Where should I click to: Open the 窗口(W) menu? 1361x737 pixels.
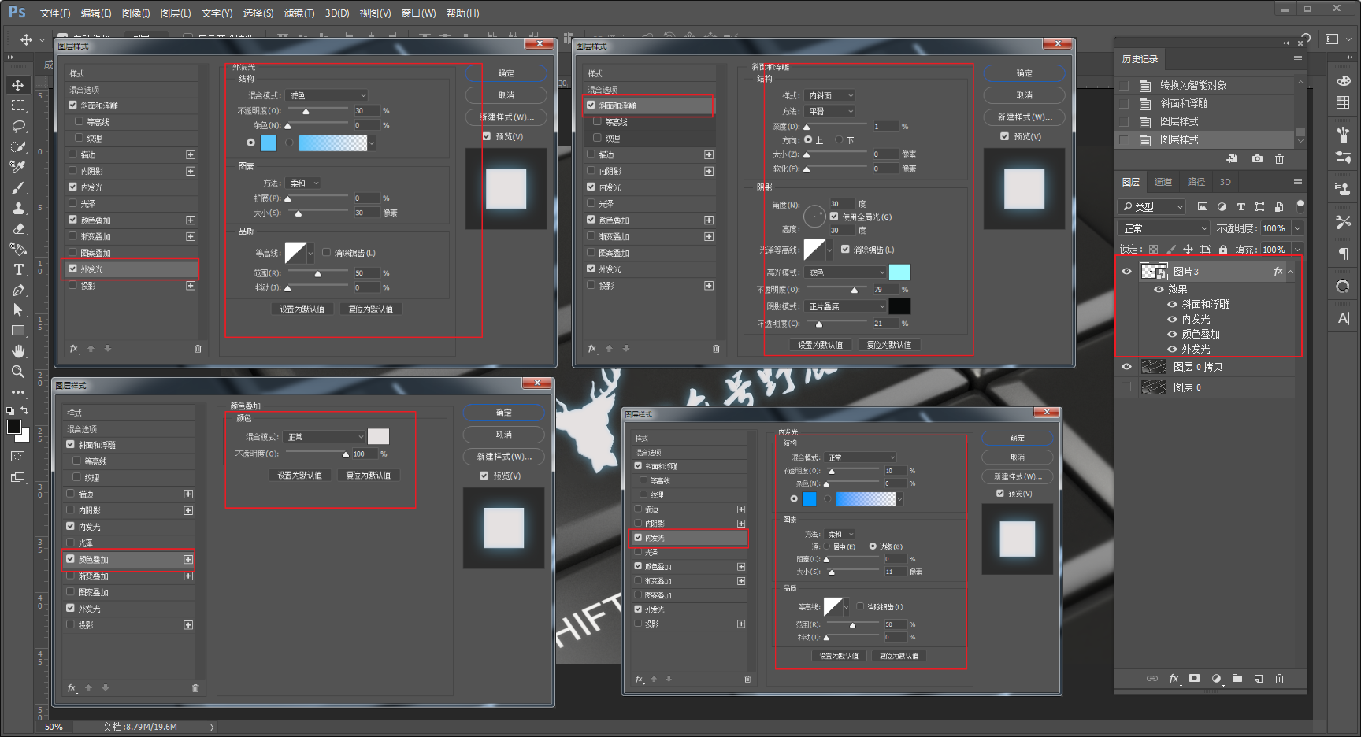(418, 13)
